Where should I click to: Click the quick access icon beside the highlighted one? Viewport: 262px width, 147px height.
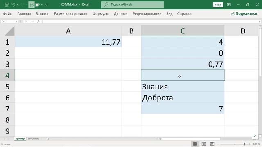tap(37, 5)
